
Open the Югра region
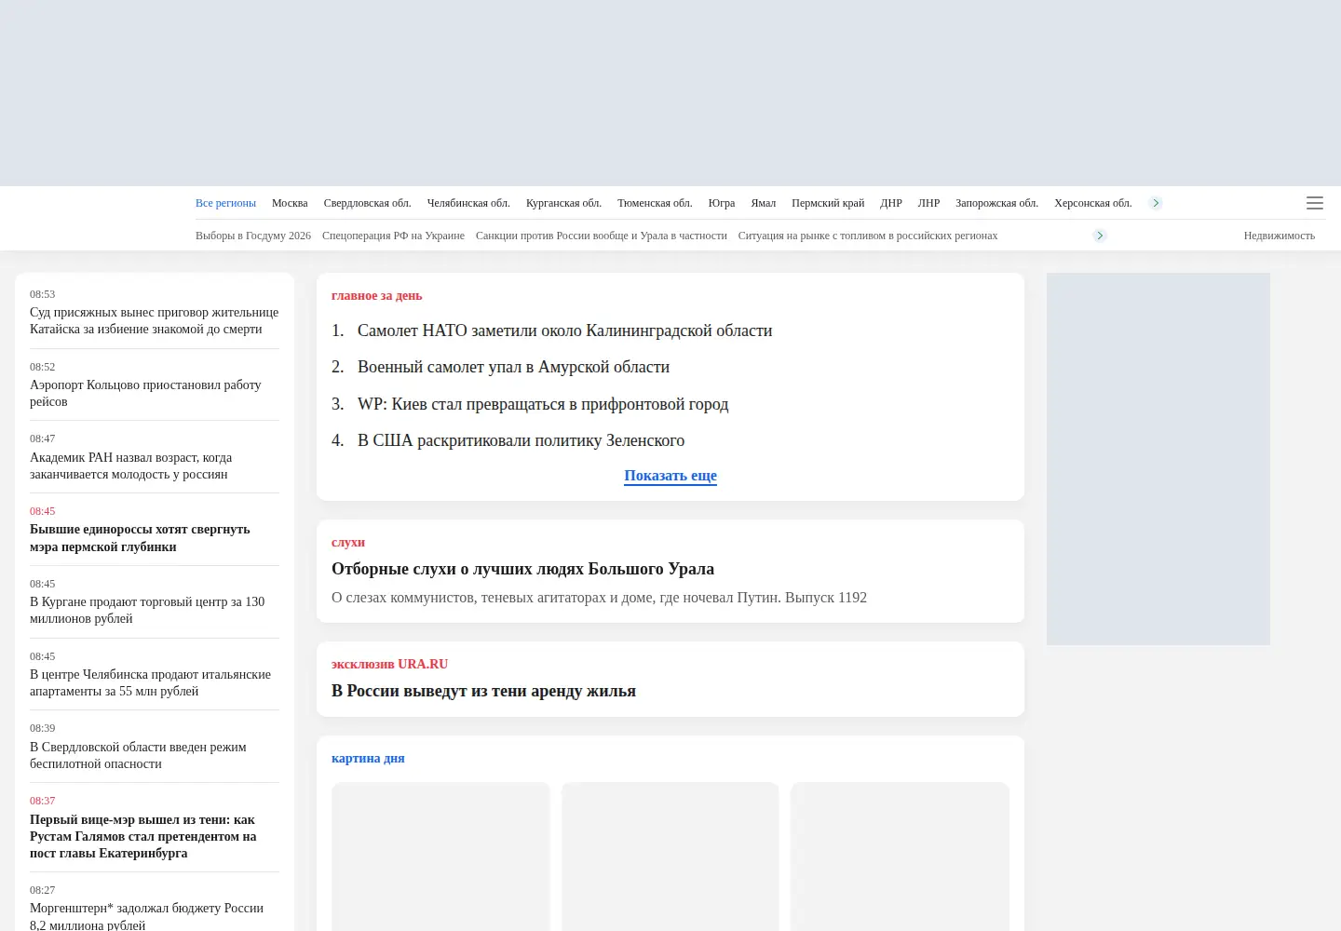tap(722, 203)
